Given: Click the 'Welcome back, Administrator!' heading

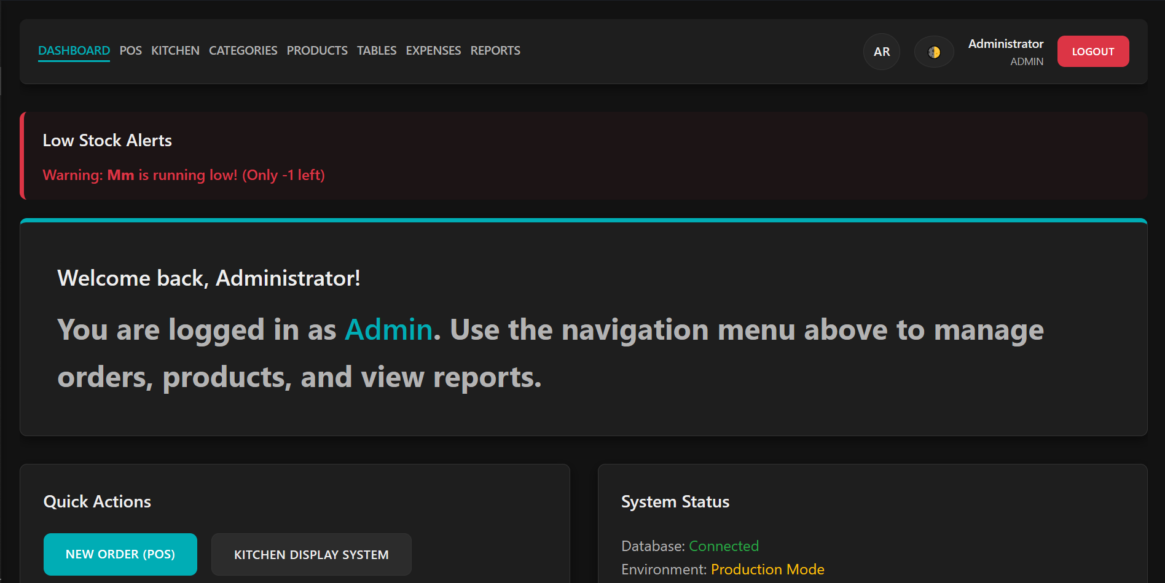Looking at the screenshot, I should tap(209, 278).
